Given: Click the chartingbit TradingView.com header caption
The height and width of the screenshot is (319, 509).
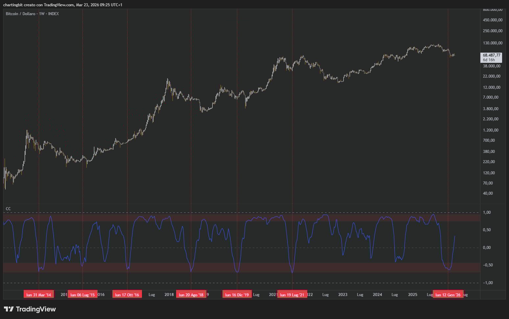Looking at the screenshot, I should click(63, 5).
